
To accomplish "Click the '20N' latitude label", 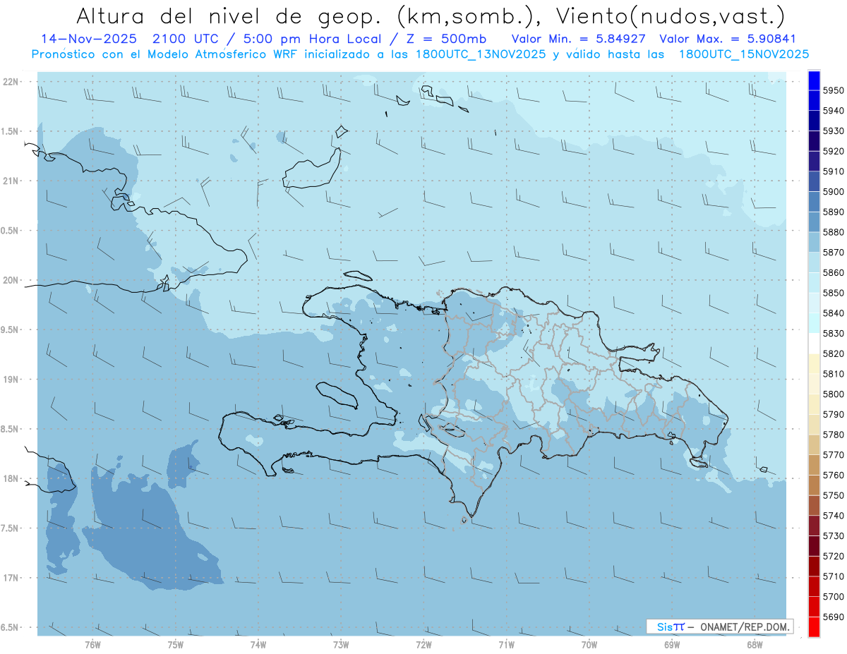I will point(11,280).
